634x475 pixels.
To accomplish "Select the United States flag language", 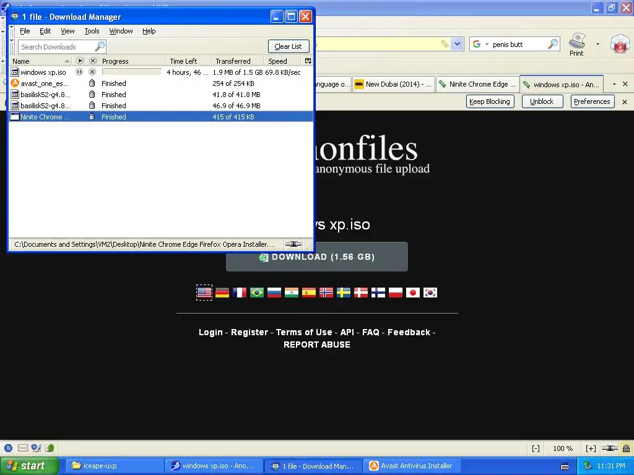I will click(204, 293).
